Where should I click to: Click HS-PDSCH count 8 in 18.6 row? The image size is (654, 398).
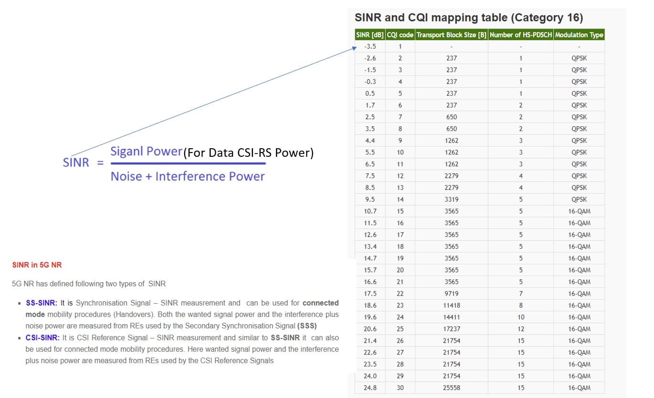coord(521,306)
